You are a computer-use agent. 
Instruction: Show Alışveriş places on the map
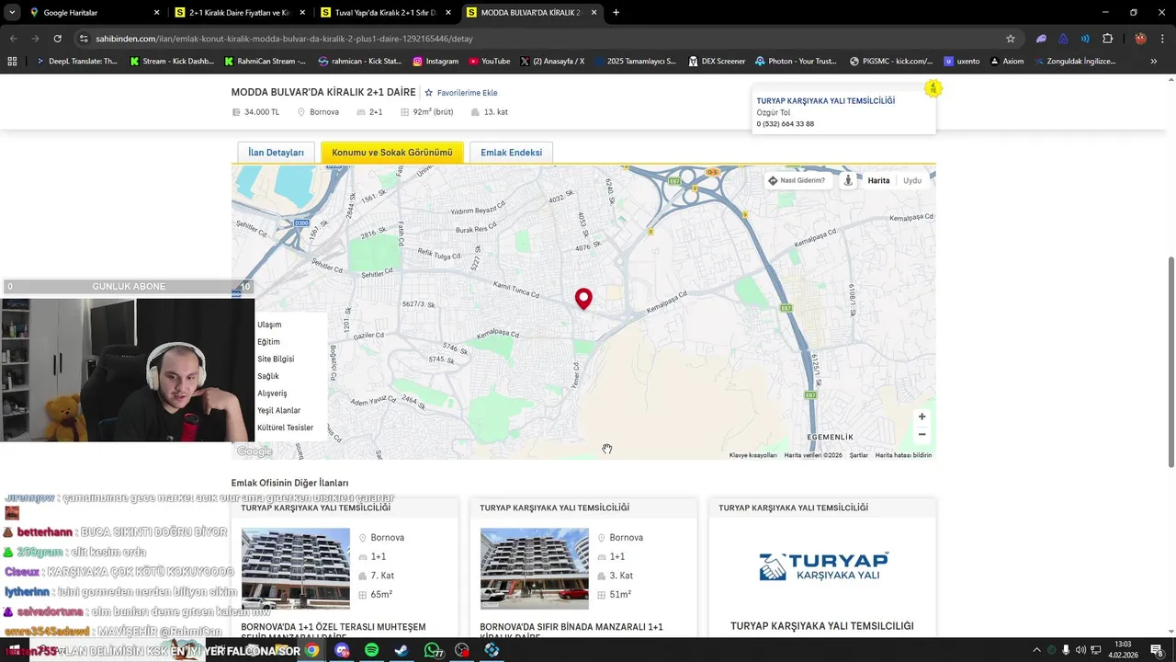[x=272, y=394]
